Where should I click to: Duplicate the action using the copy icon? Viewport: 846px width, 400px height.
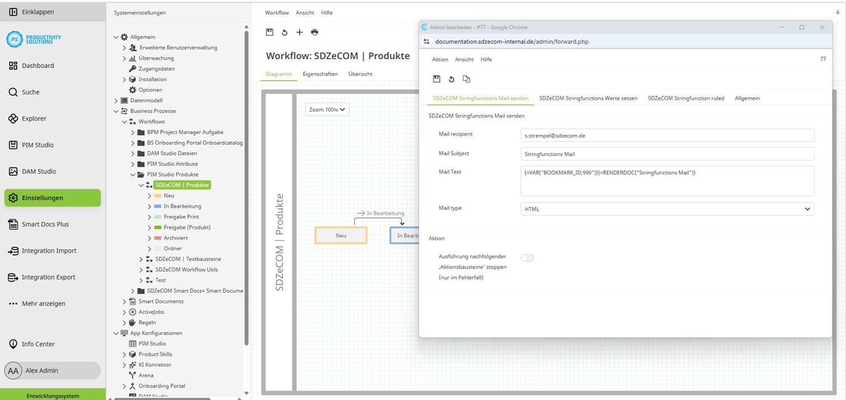coord(467,79)
